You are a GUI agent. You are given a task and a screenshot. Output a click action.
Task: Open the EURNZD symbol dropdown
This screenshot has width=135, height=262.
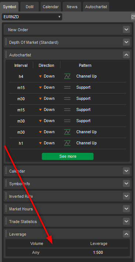[32, 17]
